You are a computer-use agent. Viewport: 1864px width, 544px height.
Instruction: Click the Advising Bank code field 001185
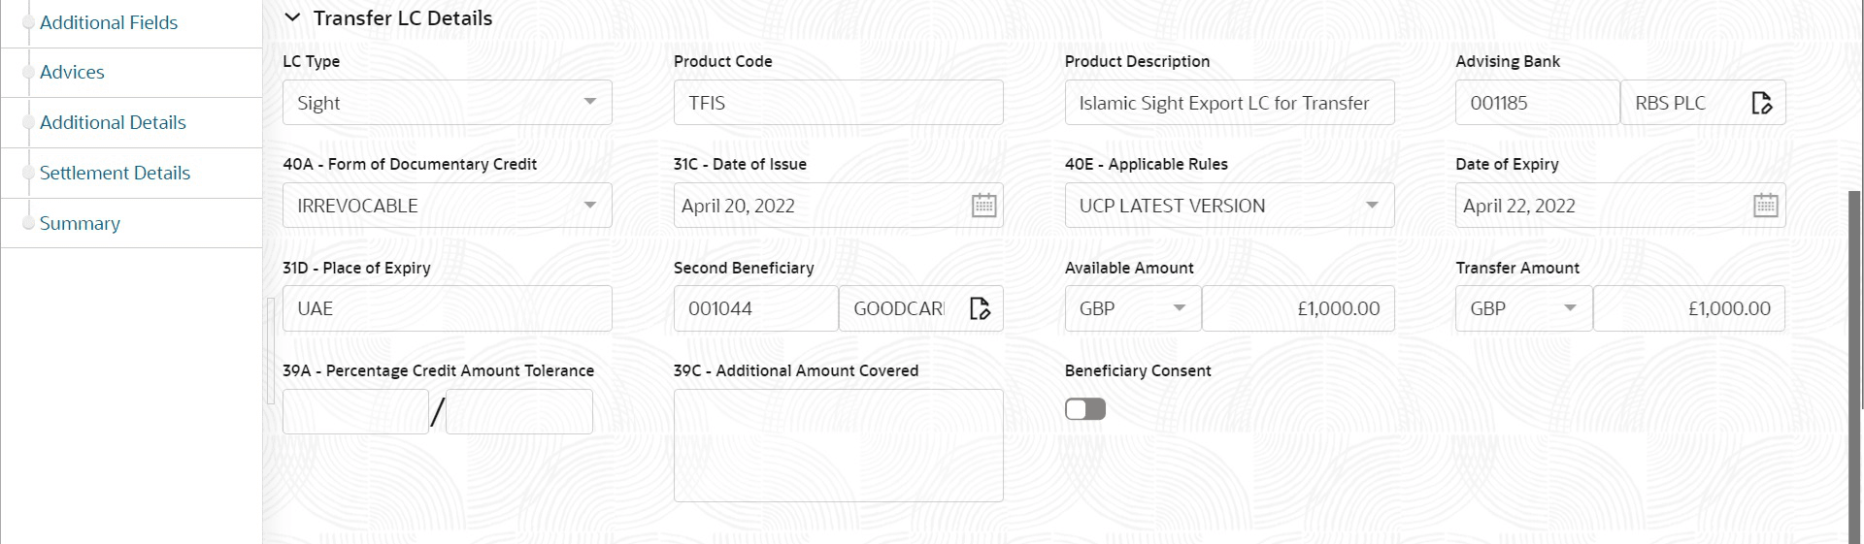(x=1537, y=103)
